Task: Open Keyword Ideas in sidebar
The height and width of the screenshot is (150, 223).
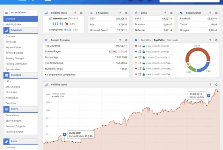Action: (x=13, y=47)
